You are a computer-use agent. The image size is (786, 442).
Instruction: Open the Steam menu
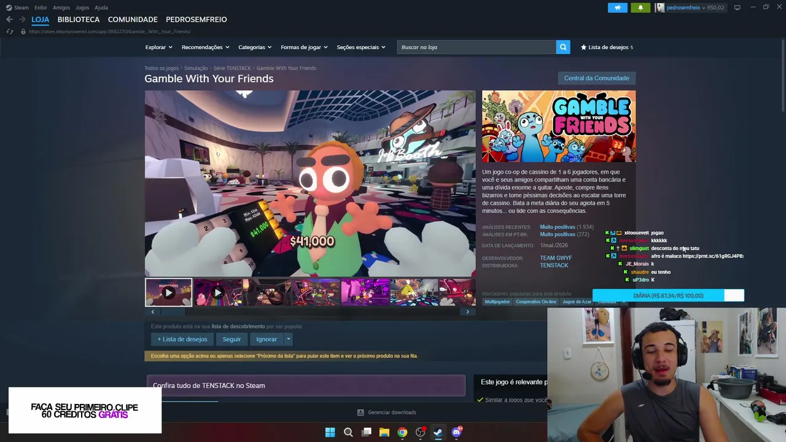(21, 7)
